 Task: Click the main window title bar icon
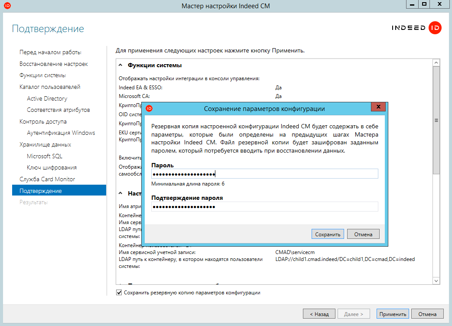click(7, 6)
